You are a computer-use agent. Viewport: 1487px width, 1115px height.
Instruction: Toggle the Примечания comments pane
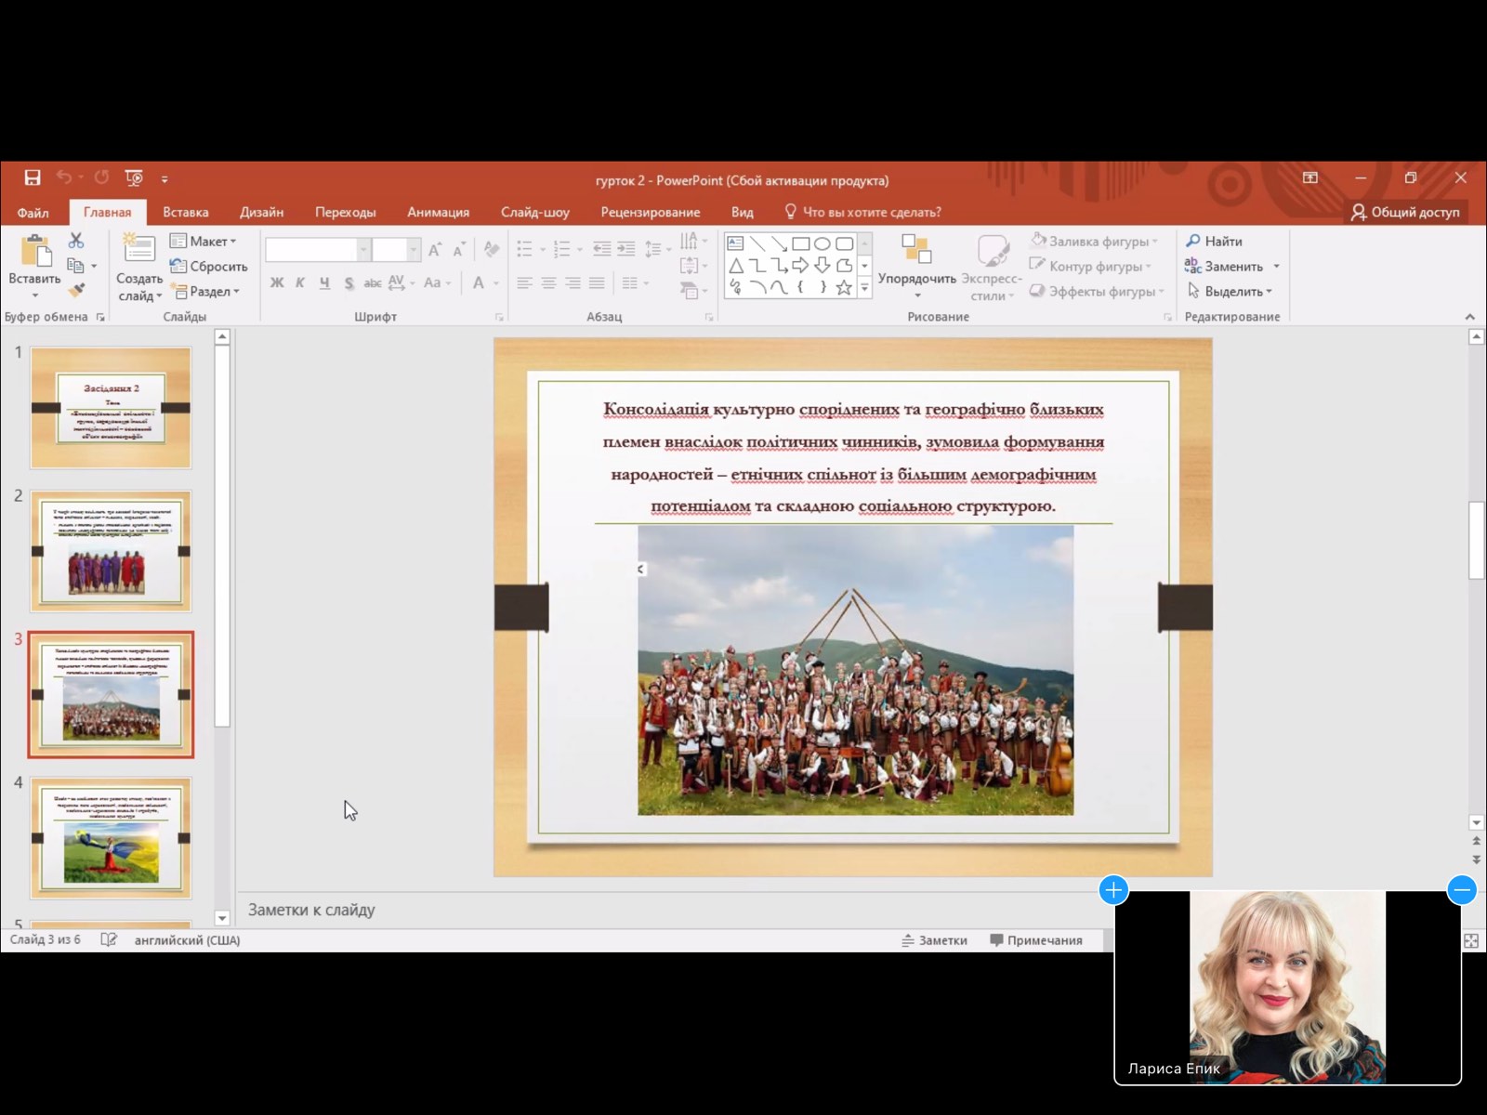(x=1036, y=940)
